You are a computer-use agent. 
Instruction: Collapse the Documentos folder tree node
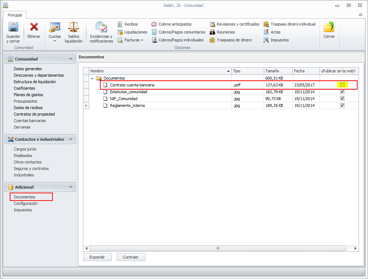tap(92, 78)
